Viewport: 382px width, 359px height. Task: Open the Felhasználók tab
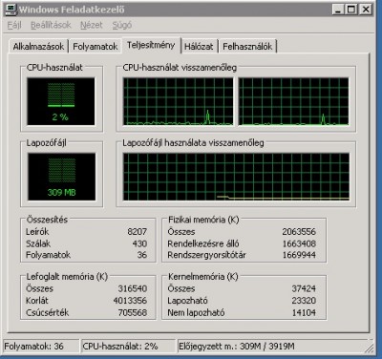(x=247, y=47)
